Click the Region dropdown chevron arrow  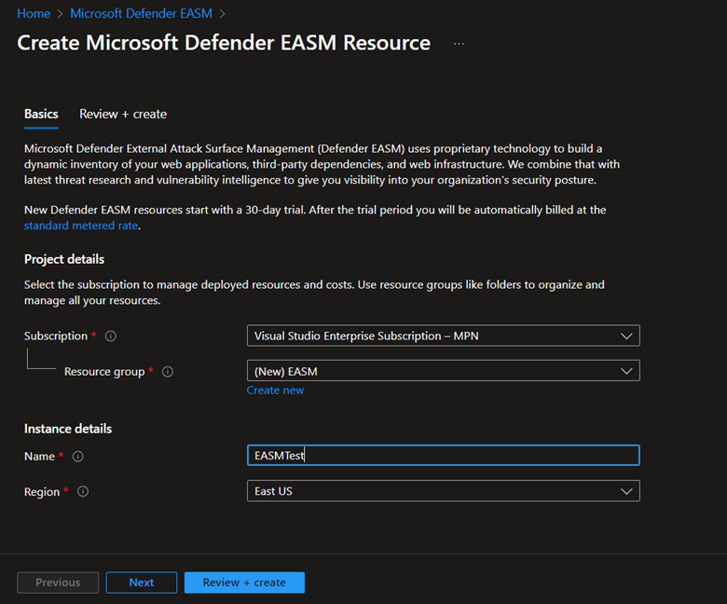pos(626,491)
